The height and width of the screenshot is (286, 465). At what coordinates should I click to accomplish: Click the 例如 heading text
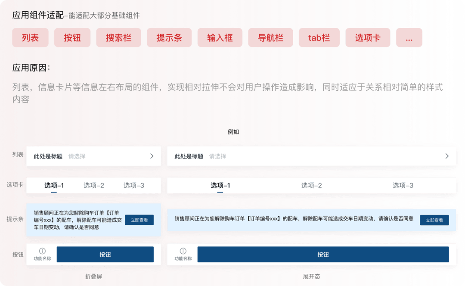233,132
